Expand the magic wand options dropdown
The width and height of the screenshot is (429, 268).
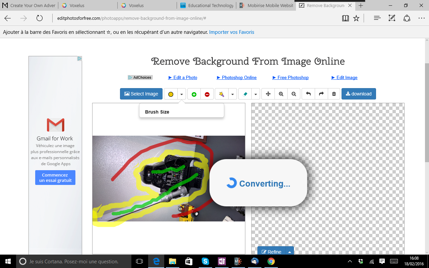(x=233, y=94)
